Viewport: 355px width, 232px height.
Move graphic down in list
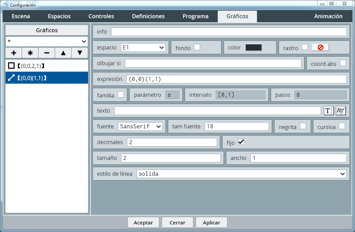point(80,53)
